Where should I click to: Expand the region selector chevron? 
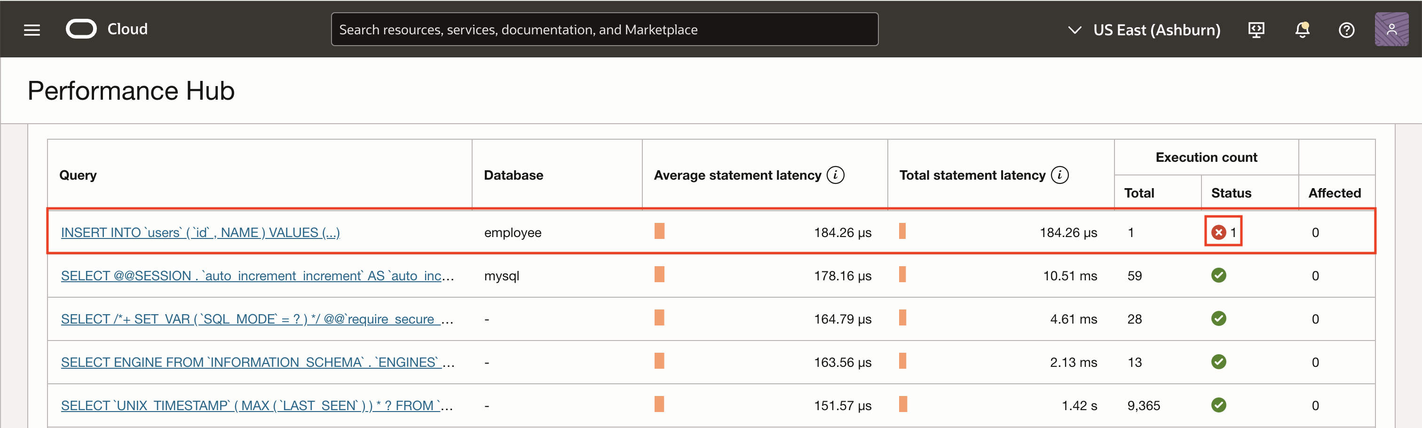tap(1075, 30)
